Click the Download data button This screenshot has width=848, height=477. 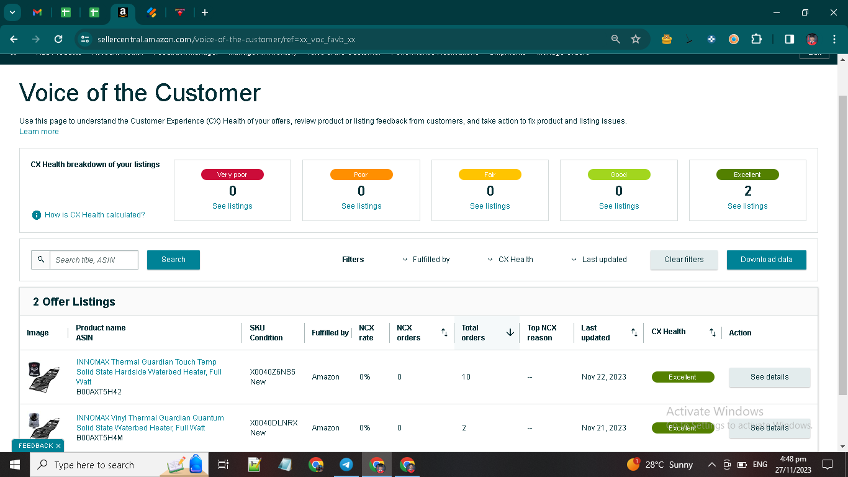767,260
